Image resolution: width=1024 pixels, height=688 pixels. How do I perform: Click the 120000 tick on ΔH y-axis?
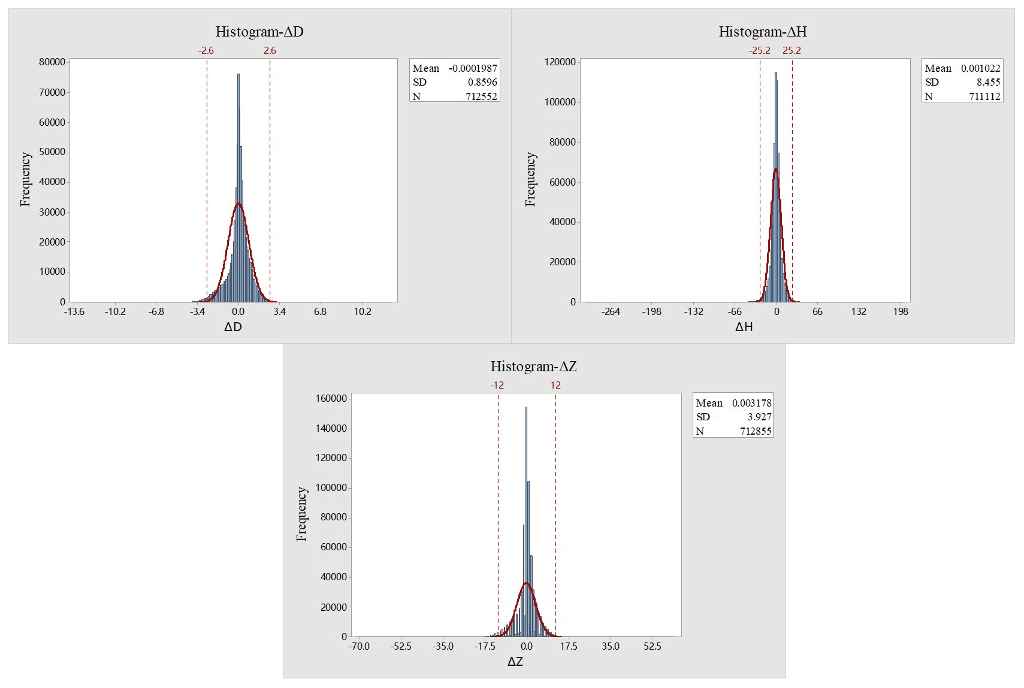tap(560, 62)
